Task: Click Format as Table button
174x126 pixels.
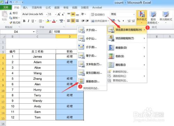Action: (x=153, y=17)
